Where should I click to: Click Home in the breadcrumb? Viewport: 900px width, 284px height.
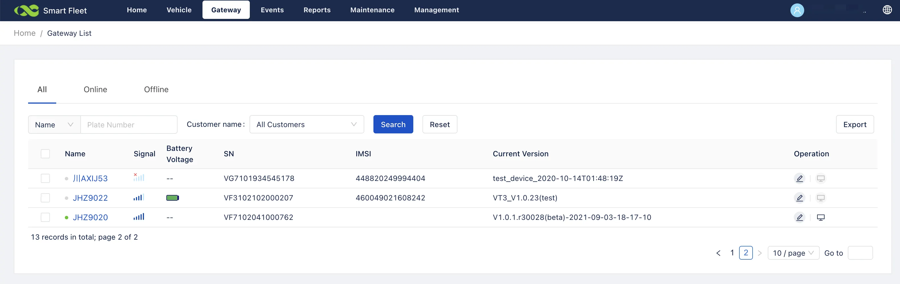click(24, 33)
